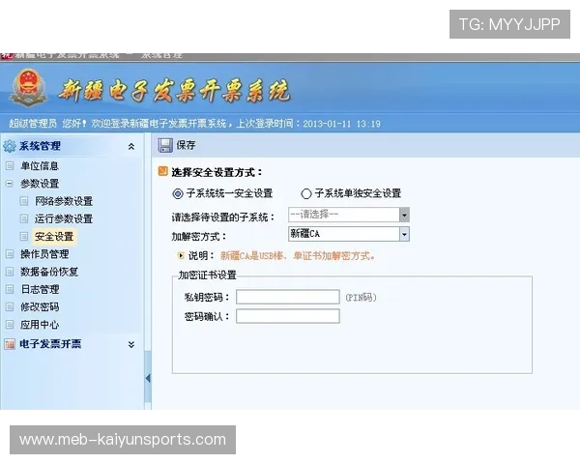Screen dimensions: 580x464
Task: Click the small arrow icon beside 说明
Action: coord(181,255)
